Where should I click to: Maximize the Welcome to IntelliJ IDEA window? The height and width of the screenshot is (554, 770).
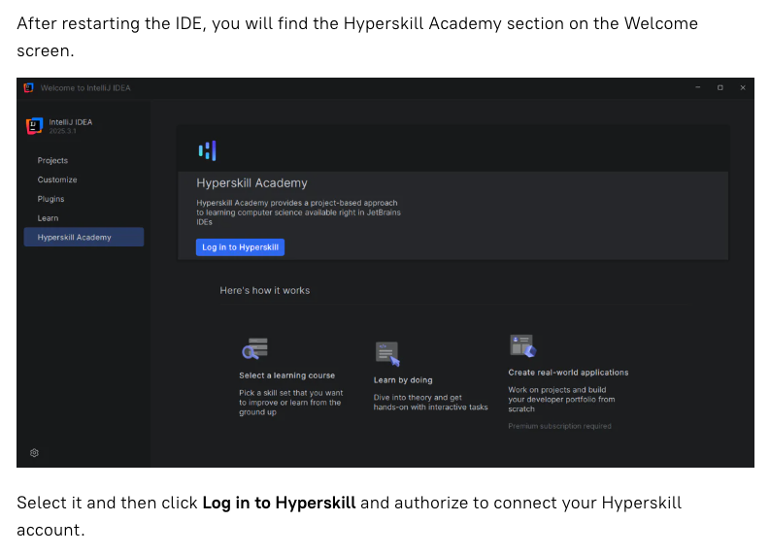pos(720,88)
